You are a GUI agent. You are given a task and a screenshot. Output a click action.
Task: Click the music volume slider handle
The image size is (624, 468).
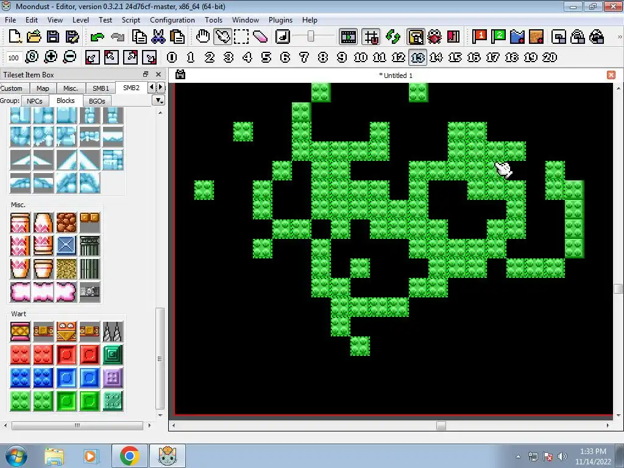[310, 37]
